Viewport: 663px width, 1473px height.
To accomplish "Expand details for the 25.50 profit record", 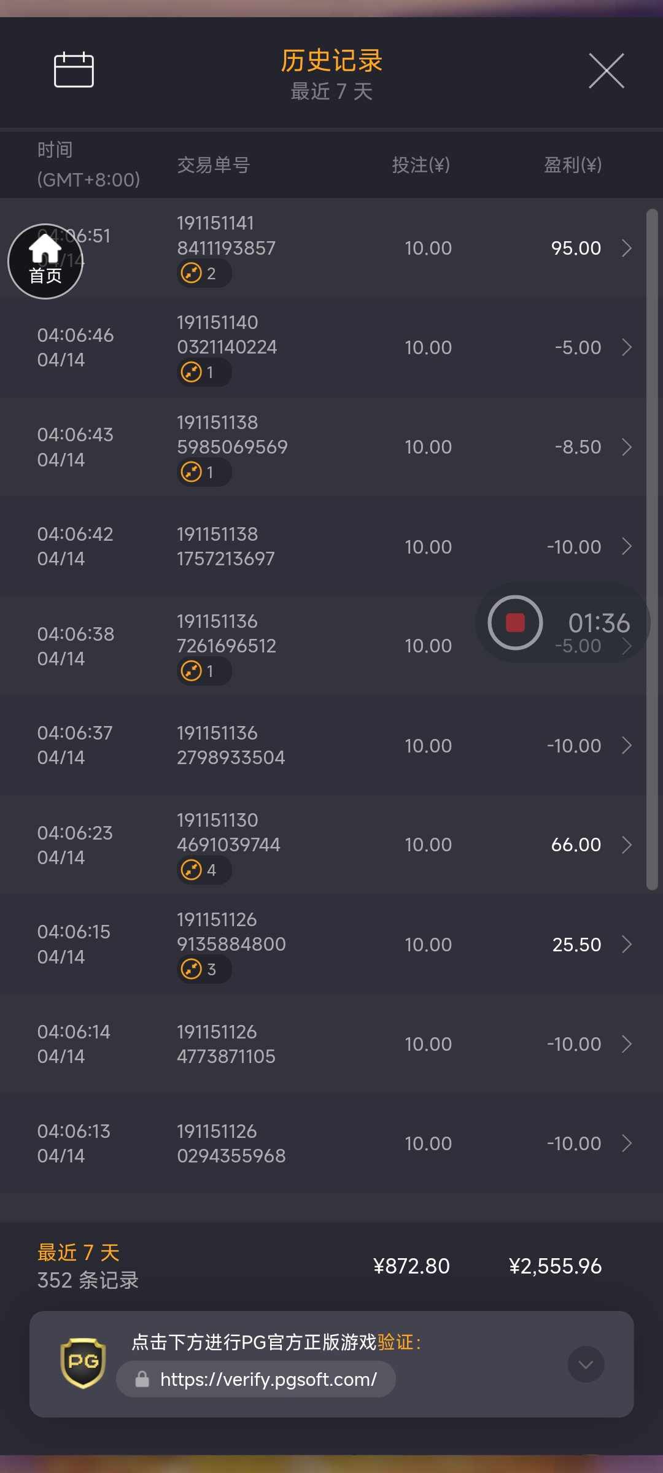I will [x=626, y=944].
